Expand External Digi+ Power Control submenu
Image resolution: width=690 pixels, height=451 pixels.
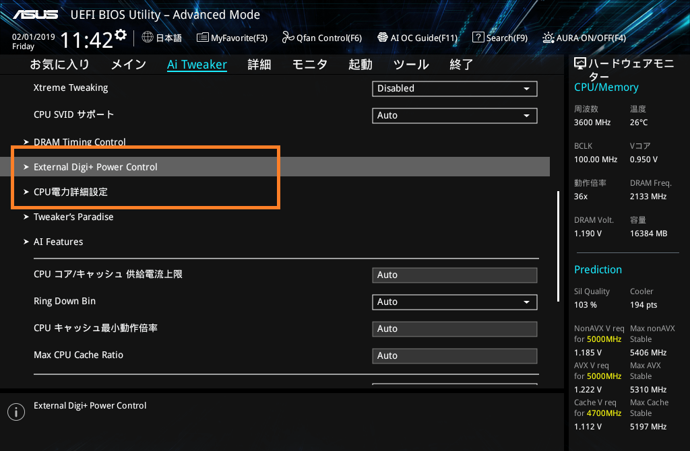click(x=275, y=167)
